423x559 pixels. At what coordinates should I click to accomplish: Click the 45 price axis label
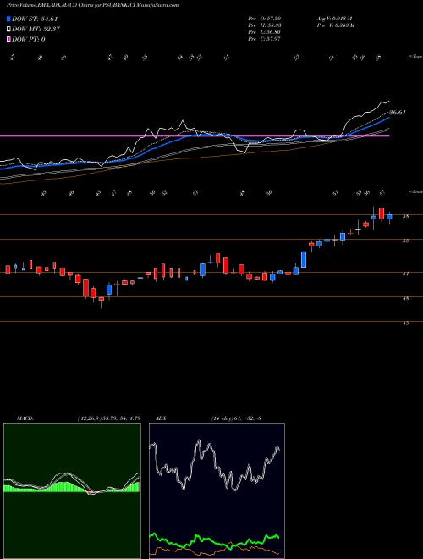click(x=405, y=324)
